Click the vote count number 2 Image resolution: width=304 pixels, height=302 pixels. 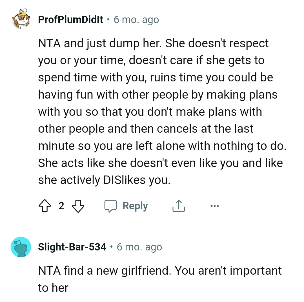pos(61,206)
